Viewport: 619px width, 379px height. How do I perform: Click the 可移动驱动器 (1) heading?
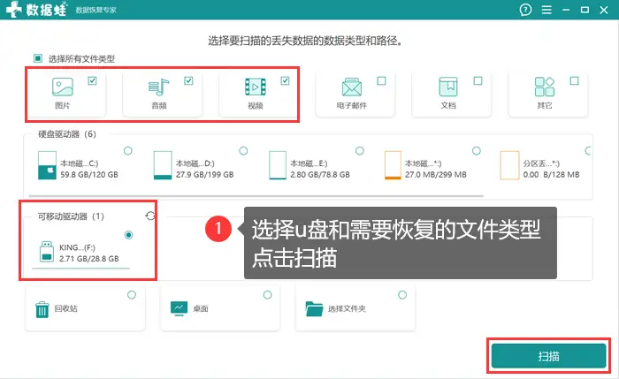[x=71, y=216]
